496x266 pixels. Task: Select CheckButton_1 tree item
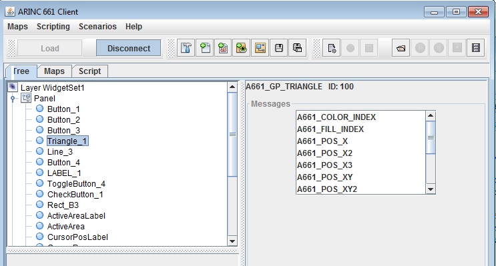point(75,195)
